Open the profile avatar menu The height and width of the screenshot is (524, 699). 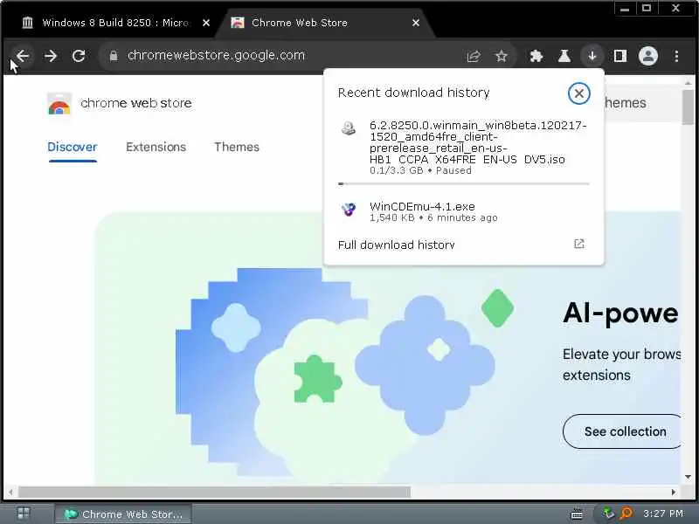tap(648, 56)
